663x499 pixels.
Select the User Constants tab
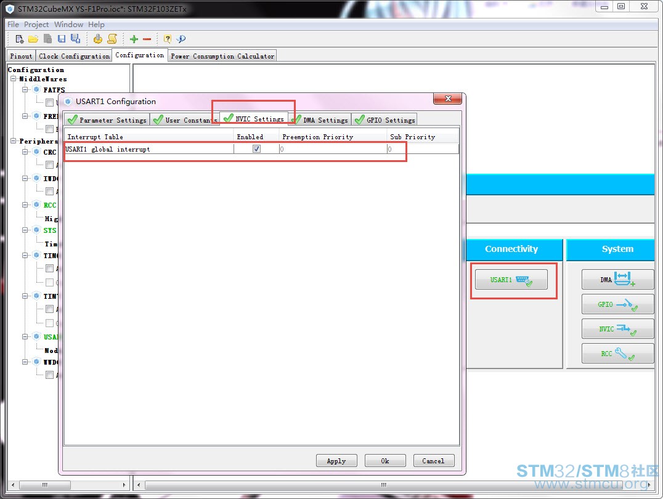click(185, 120)
